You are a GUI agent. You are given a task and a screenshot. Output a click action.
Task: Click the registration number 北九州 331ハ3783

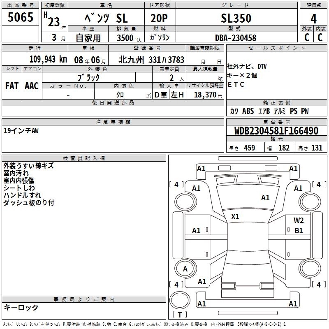pyautogui.click(x=151, y=60)
